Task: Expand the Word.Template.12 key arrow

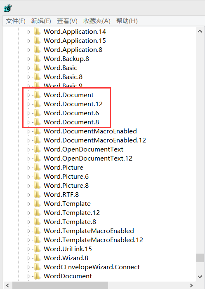Action: [28, 213]
